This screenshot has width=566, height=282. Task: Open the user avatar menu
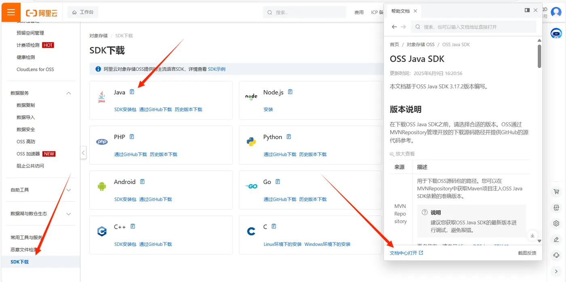556,13
